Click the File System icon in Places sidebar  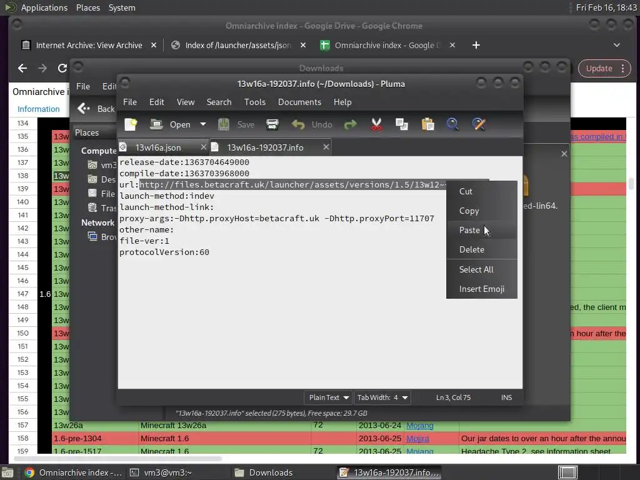pyautogui.click(x=92, y=194)
